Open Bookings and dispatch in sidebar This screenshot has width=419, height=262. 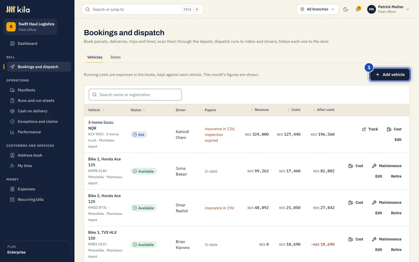pos(39,67)
